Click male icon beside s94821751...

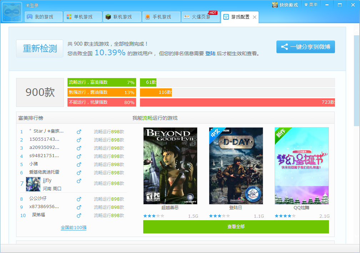(79, 156)
